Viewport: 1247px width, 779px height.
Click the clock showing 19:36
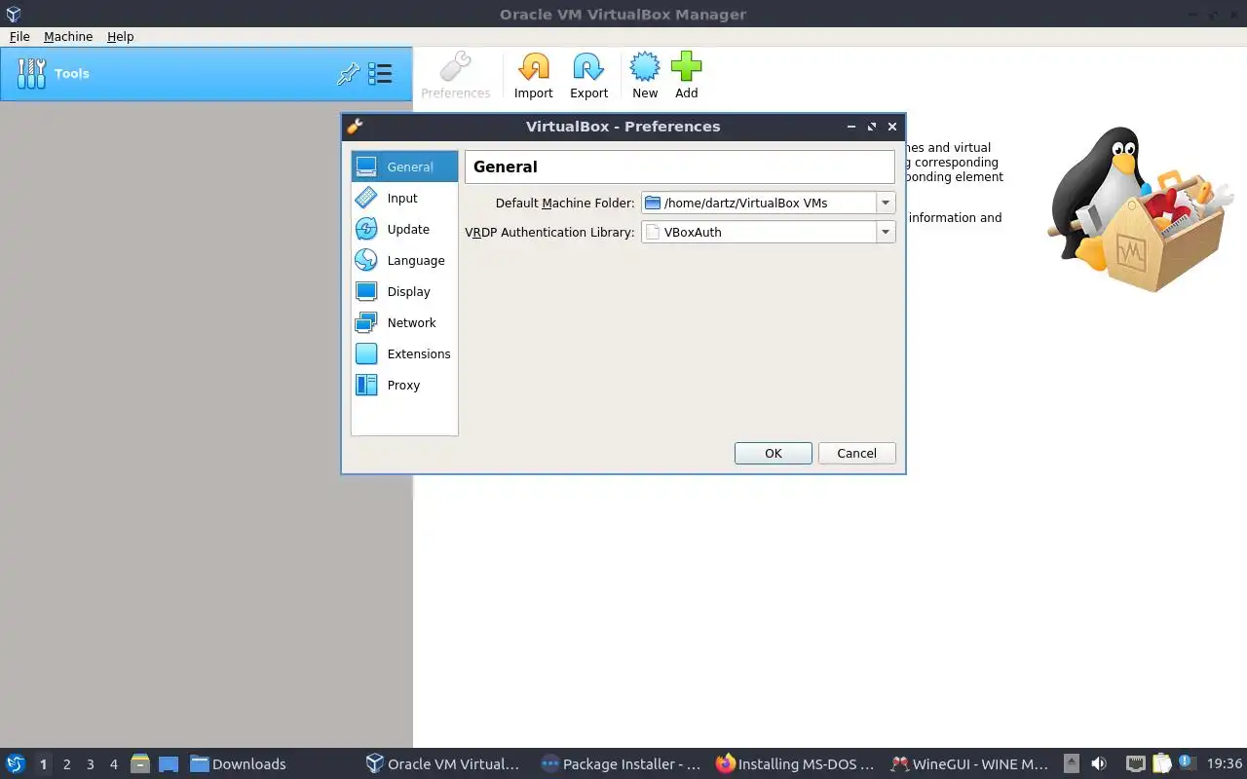tap(1225, 763)
